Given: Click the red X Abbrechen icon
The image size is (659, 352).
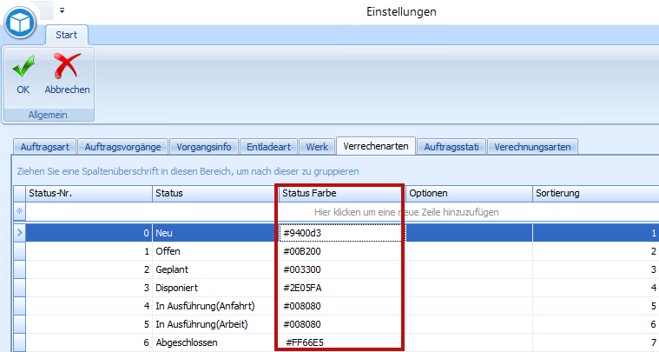Looking at the screenshot, I should (x=67, y=68).
